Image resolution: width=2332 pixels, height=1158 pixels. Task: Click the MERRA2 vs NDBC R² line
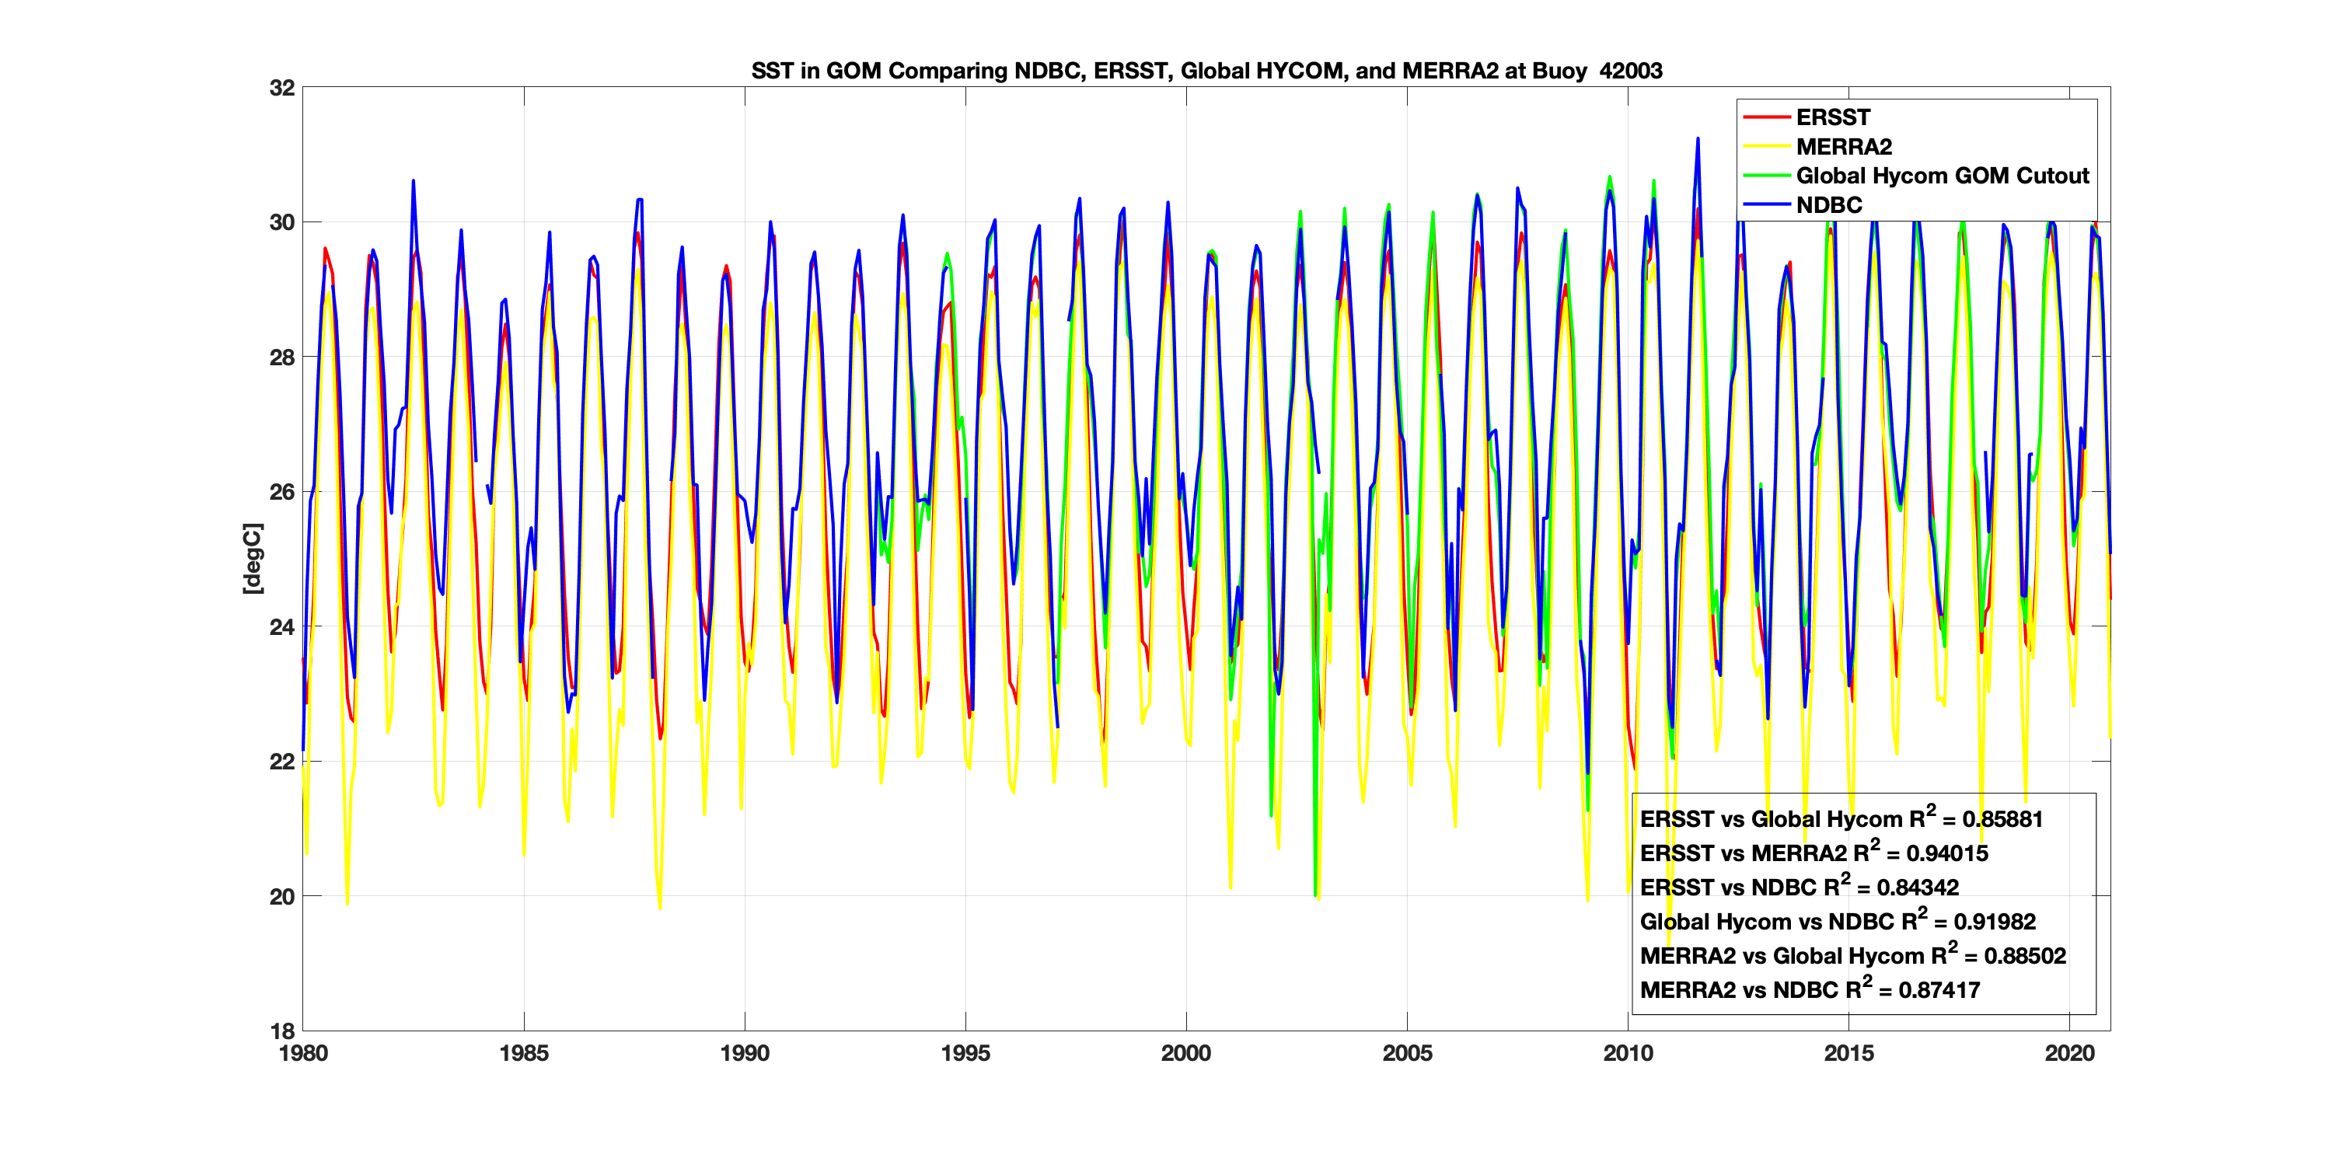[x=1809, y=989]
